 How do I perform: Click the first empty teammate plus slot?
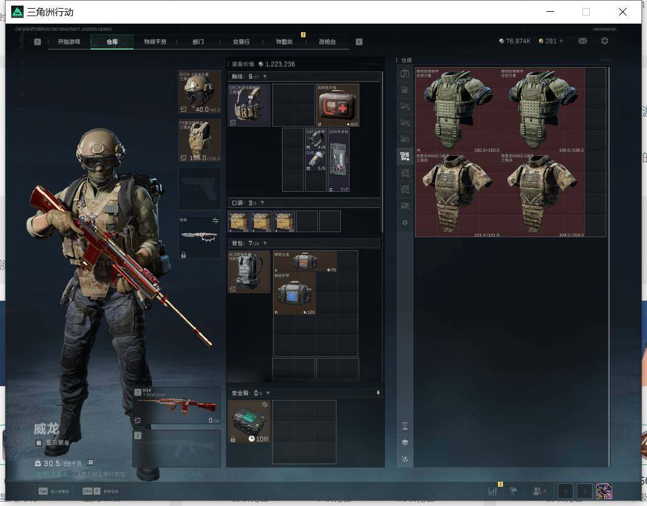(565, 491)
